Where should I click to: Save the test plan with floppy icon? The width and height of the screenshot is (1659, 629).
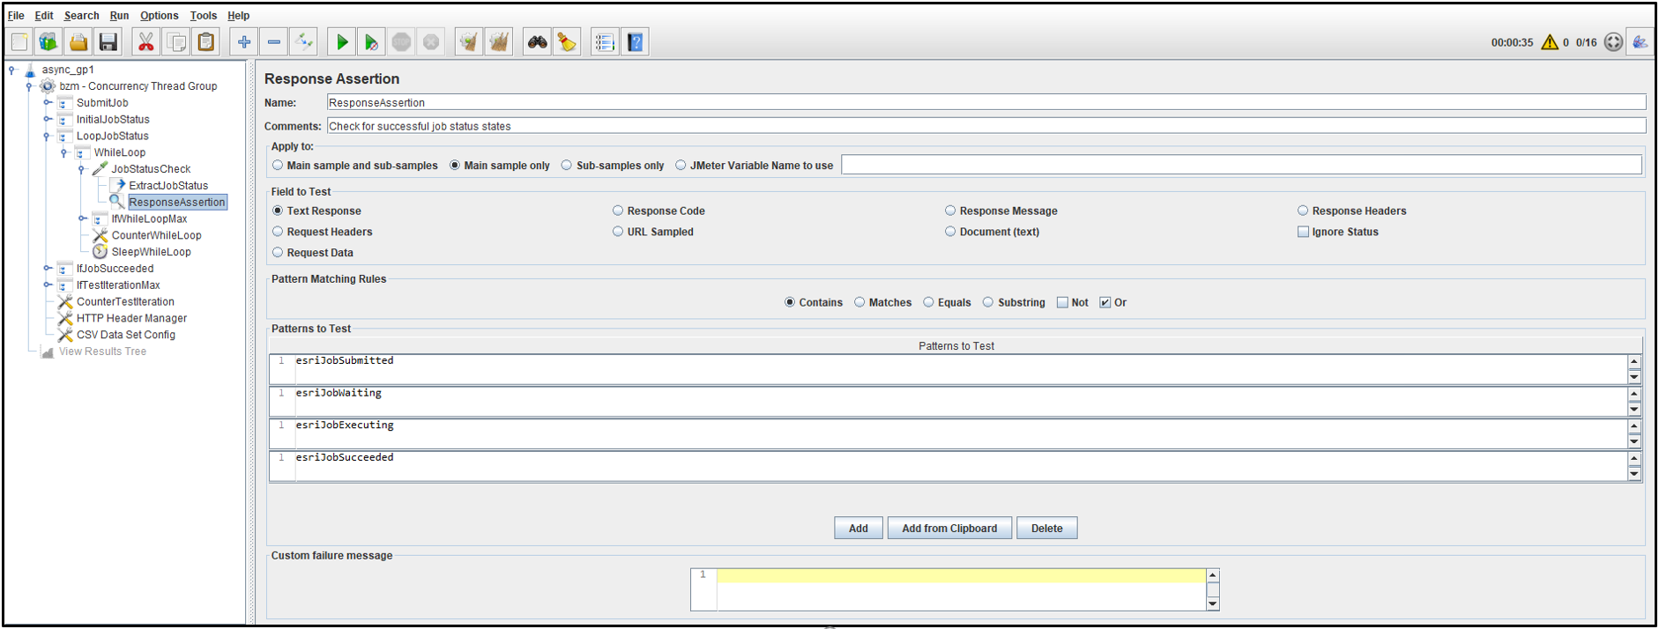click(108, 41)
